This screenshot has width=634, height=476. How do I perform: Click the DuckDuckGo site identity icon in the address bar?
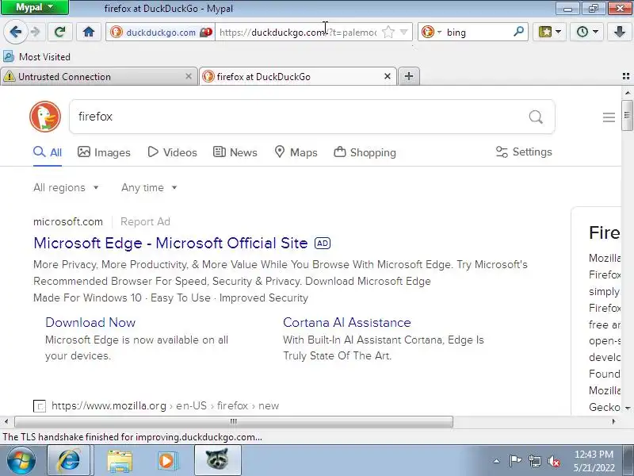[x=116, y=32]
